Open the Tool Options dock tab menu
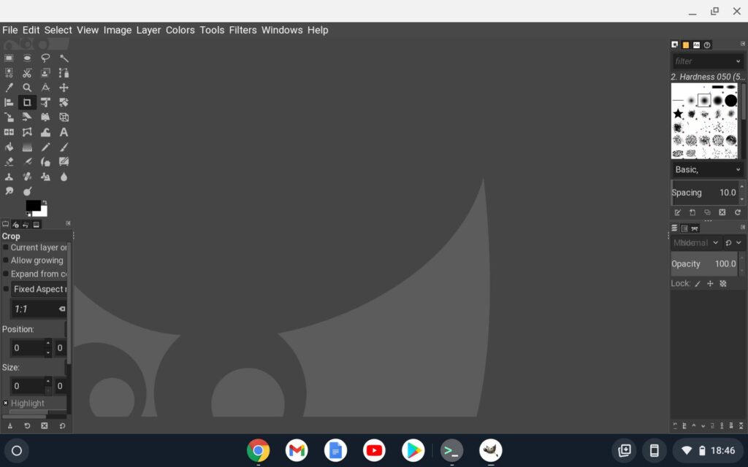Image resolution: width=748 pixels, height=467 pixels. pyautogui.click(x=68, y=223)
